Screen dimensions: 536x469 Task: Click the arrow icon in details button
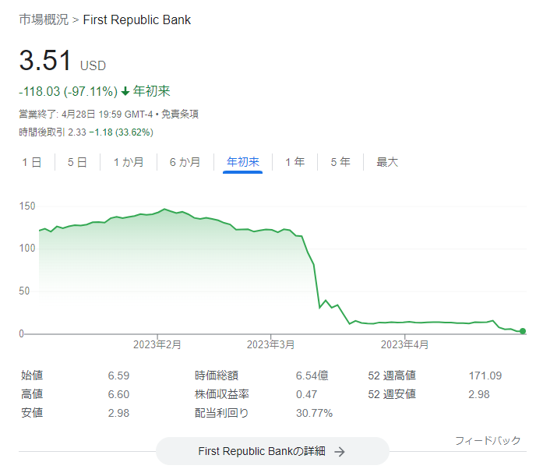coord(340,452)
